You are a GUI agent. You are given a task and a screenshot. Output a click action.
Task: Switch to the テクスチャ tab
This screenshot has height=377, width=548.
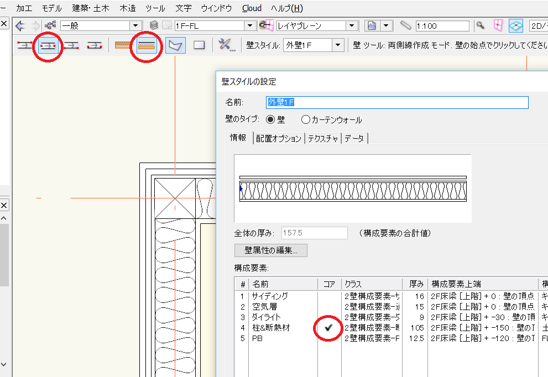click(x=323, y=138)
